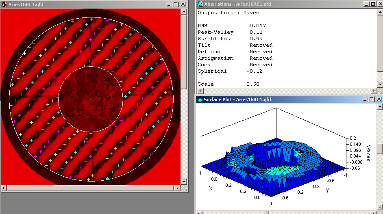Image resolution: width=383 pixels, height=214 pixels.
Task: Maximize the Aberrations window
Action: point(373,4)
